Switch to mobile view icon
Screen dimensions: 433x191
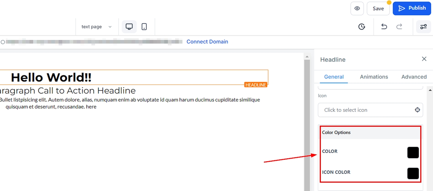tap(144, 27)
